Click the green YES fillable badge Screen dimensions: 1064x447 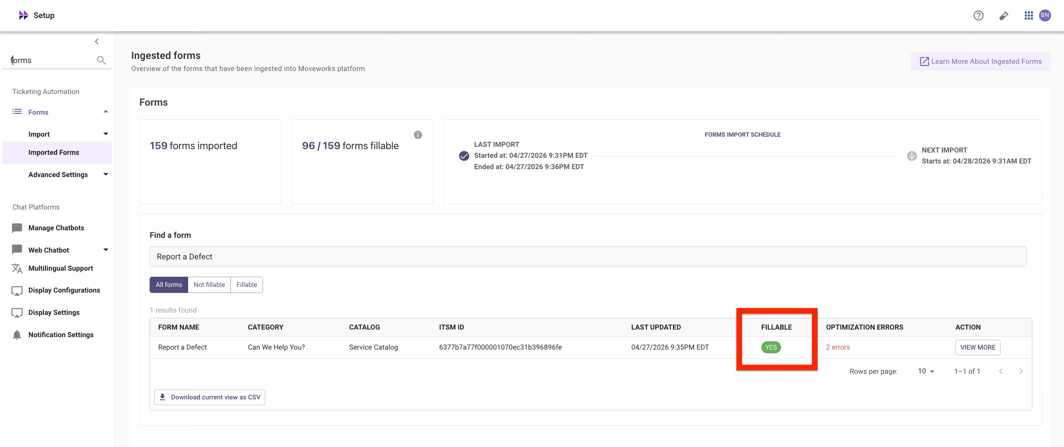pyautogui.click(x=771, y=348)
